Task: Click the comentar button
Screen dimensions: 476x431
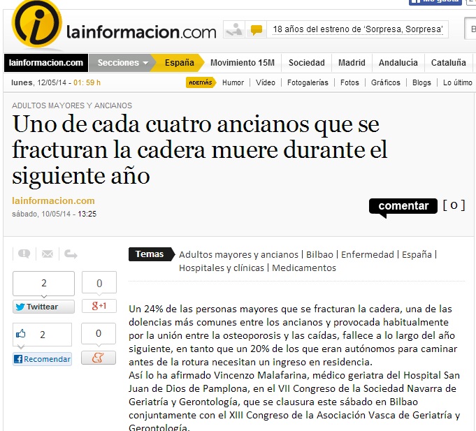Action: pyautogui.click(x=403, y=206)
